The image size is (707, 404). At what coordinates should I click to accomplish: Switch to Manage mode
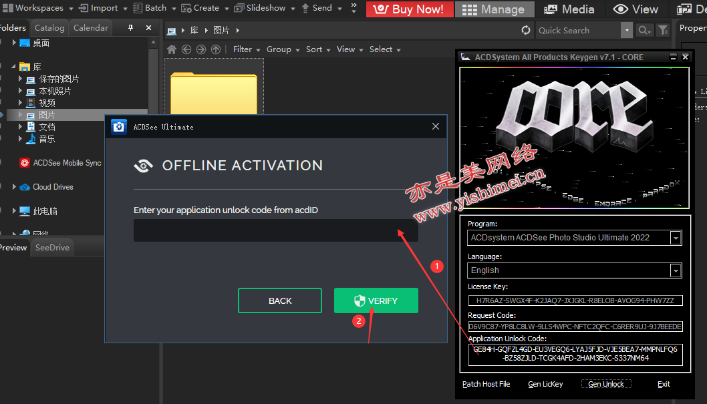pyautogui.click(x=494, y=9)
